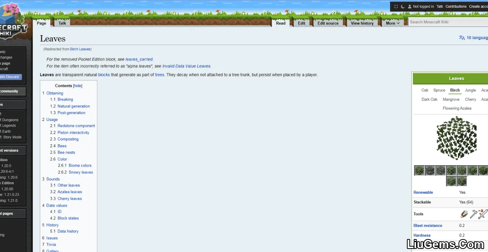Open the Edit tab
The height and width of the screenshot is (252, 488).
302,23
